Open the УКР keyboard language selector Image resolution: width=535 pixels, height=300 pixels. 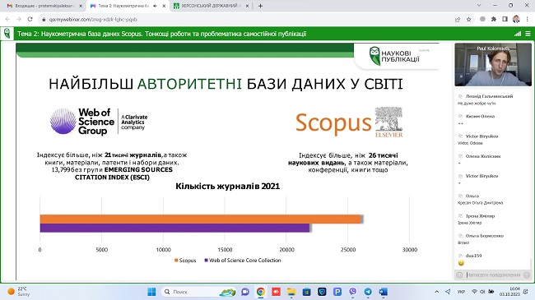click(461, 292)
